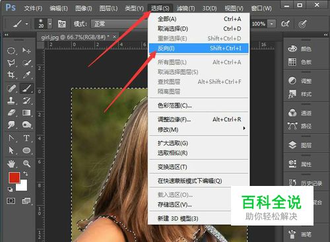Choose 扩大选取(G) grow selection

tap(199, 143)
